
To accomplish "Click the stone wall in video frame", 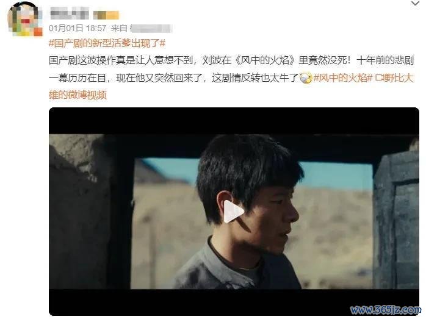I will (x=79, y=212).
